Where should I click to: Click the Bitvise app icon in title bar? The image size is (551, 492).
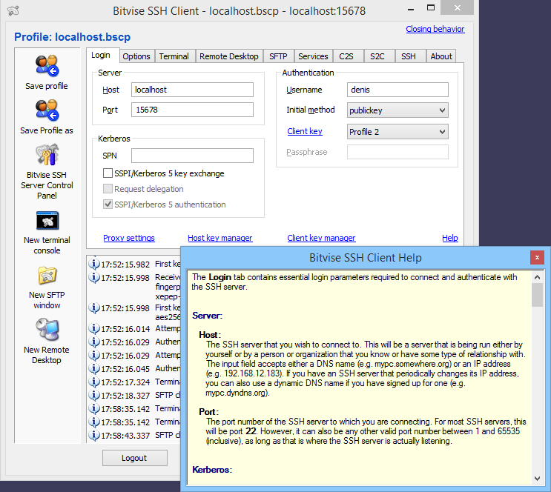[x=13, y=11]
